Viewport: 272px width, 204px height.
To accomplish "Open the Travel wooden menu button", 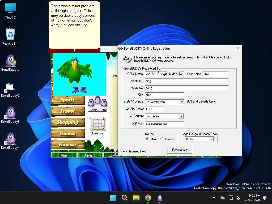I will pyautogui.click(x=68, y=111).
